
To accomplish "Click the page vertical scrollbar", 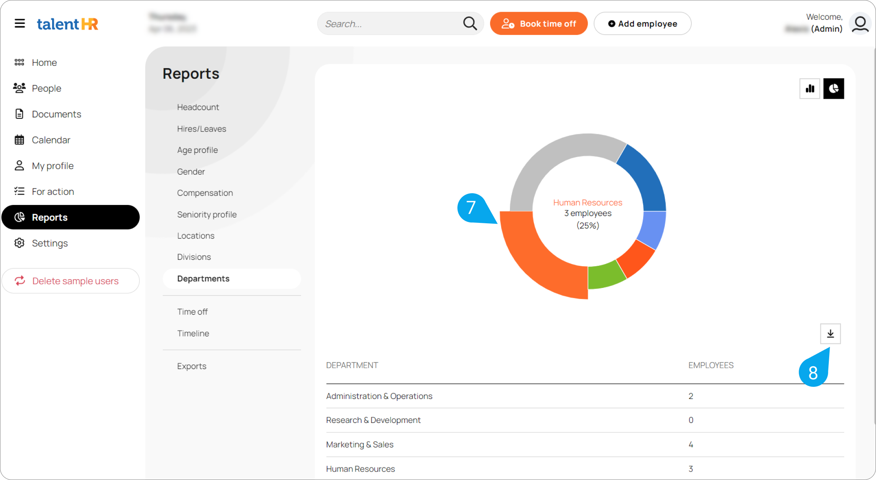I will [x=874, y=236].
